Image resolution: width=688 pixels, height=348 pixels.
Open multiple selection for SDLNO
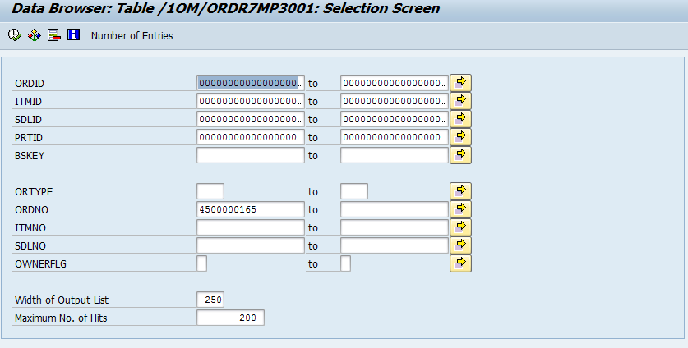click(x=460, y=245)
